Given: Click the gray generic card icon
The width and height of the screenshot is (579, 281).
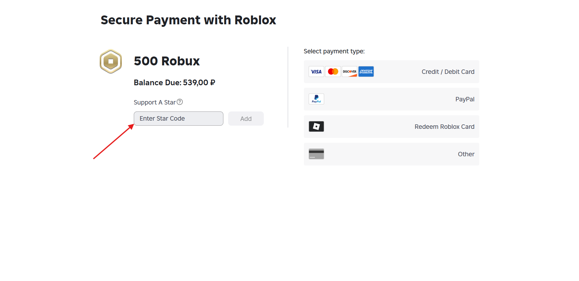Looking at the screenshot, I should pyautogui.click(x=316, y=154).
